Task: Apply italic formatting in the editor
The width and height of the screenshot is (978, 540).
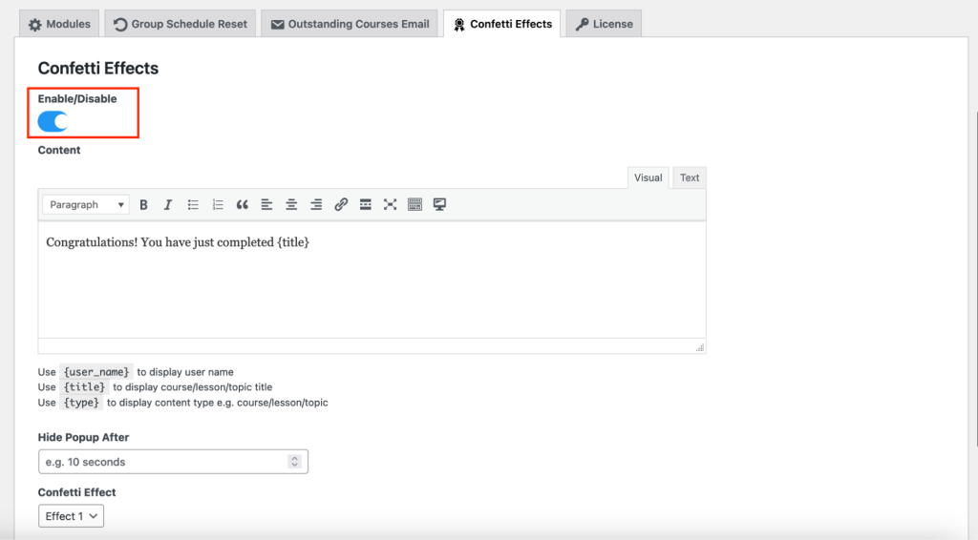Action: (168, 204)
